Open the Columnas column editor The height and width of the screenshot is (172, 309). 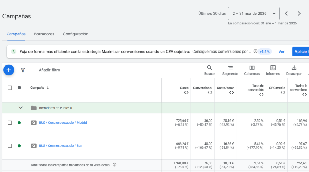(252, 70)
